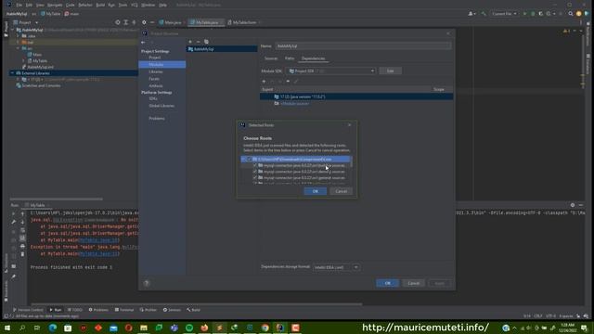Remove module with minus icon
The image size is (594, 334).
coord(198,42)
